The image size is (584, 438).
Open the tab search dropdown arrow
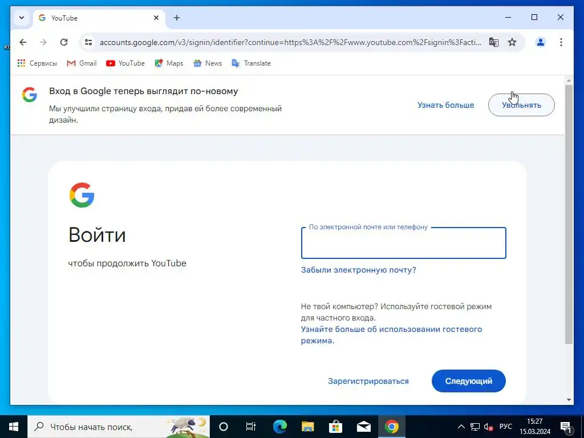tap(22, 18)
